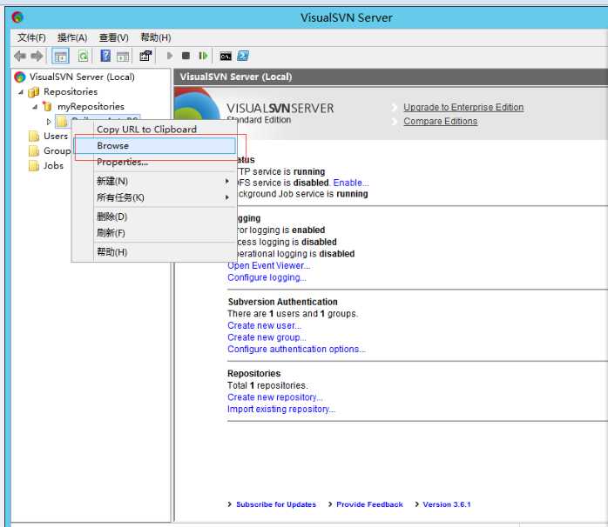Screen dimensions: 608x527
Task: Click Import existing repository... link
Action: [x=281, y=410]
